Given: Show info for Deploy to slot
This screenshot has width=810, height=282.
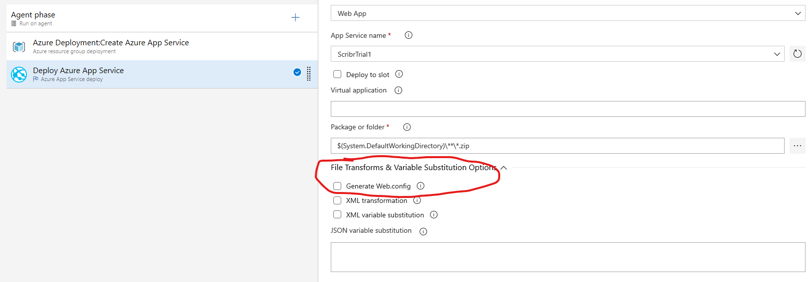Looking at the screenshot, I should (x=399, y=74).
